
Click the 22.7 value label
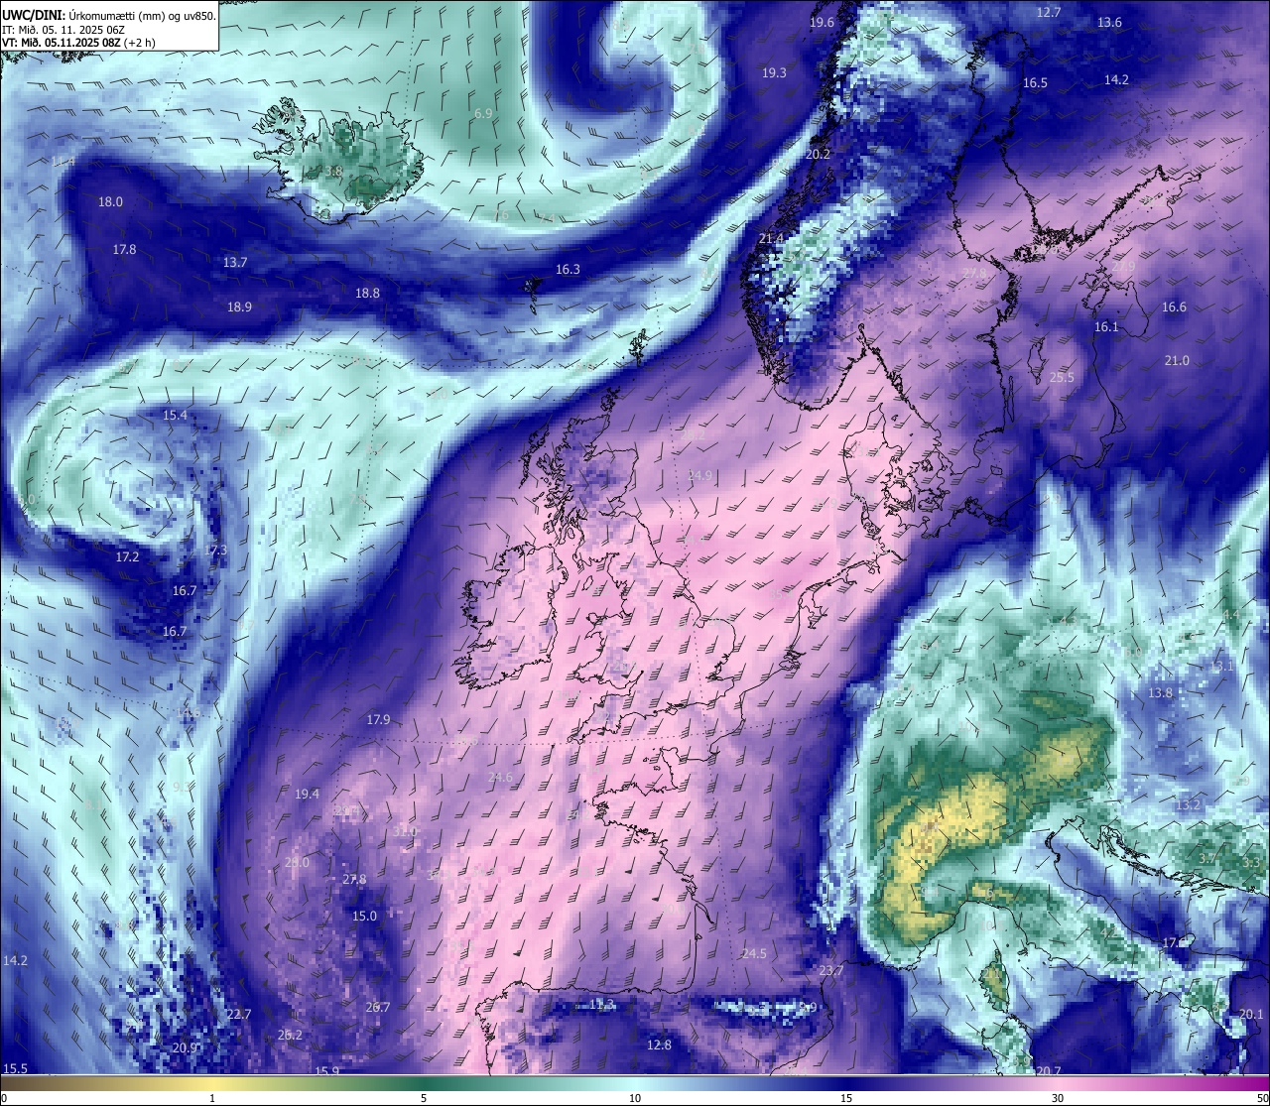point(238,1015)
